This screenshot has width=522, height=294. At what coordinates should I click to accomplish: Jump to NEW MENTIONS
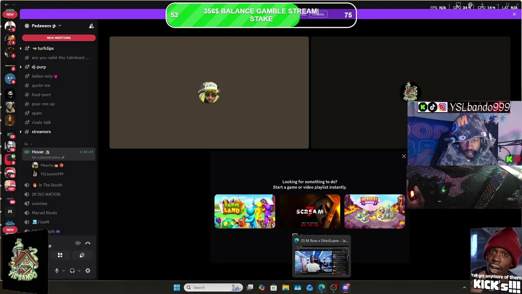[x=59, y=38]
